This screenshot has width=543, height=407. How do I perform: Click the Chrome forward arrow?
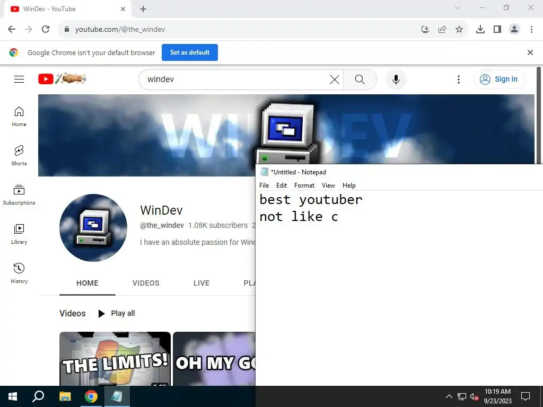click(x=29, y=30)
